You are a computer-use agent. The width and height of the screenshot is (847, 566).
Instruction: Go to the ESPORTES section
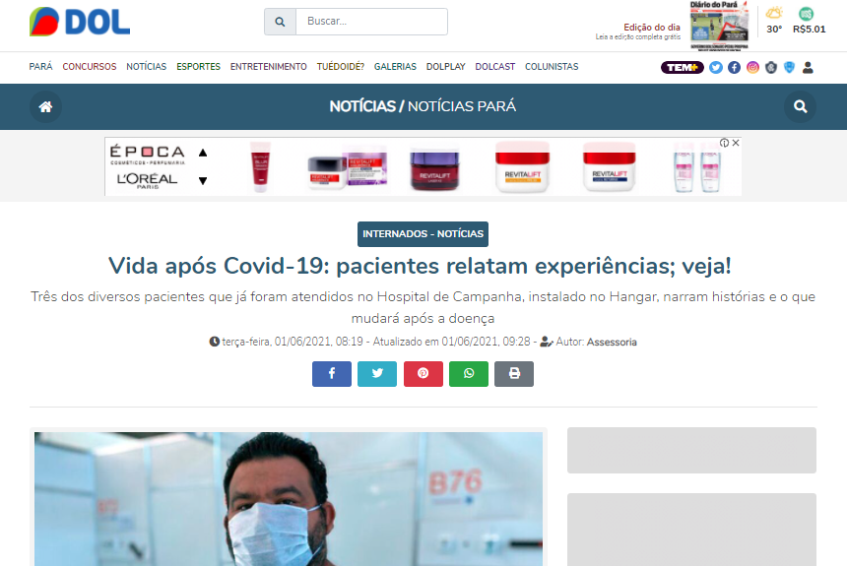(198, 67)
